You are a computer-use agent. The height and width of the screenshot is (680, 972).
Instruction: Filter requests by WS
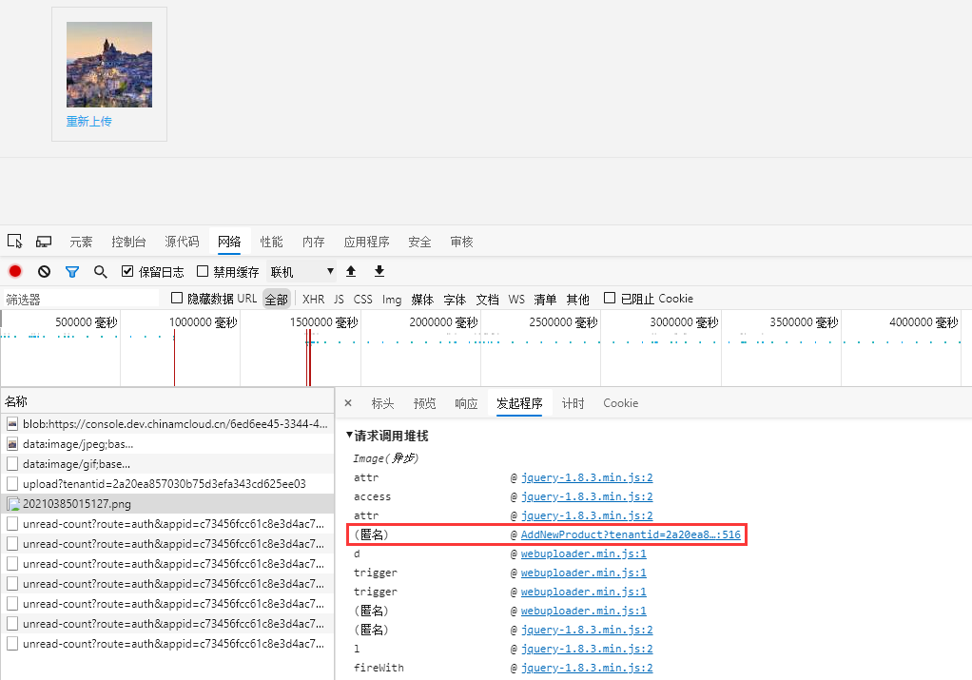(516, 299)
